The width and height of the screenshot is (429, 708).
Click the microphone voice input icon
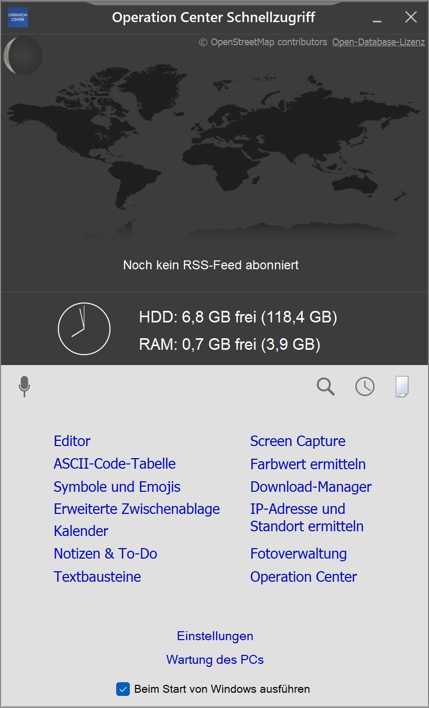(x=24, y=387)
